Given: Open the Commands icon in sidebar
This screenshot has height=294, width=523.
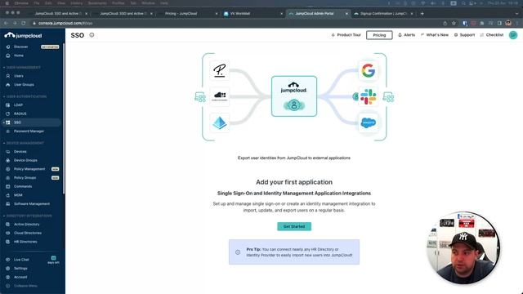Looking at the screenshot, I should pyautogui.click(x=8, y=186).
